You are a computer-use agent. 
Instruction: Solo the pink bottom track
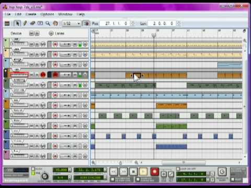pyautogui.click(x=37, y=156)
